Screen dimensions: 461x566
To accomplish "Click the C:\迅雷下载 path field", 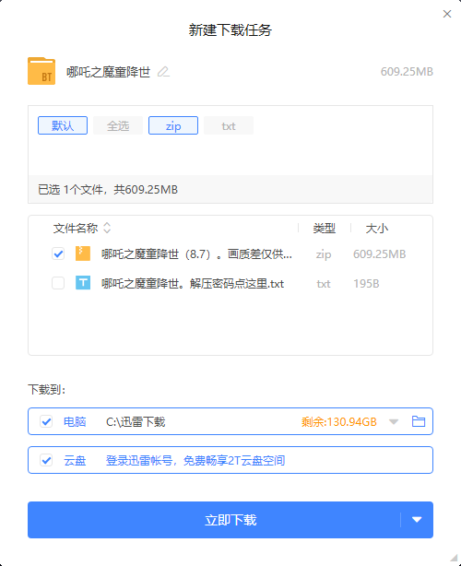I will click(136, 421).
